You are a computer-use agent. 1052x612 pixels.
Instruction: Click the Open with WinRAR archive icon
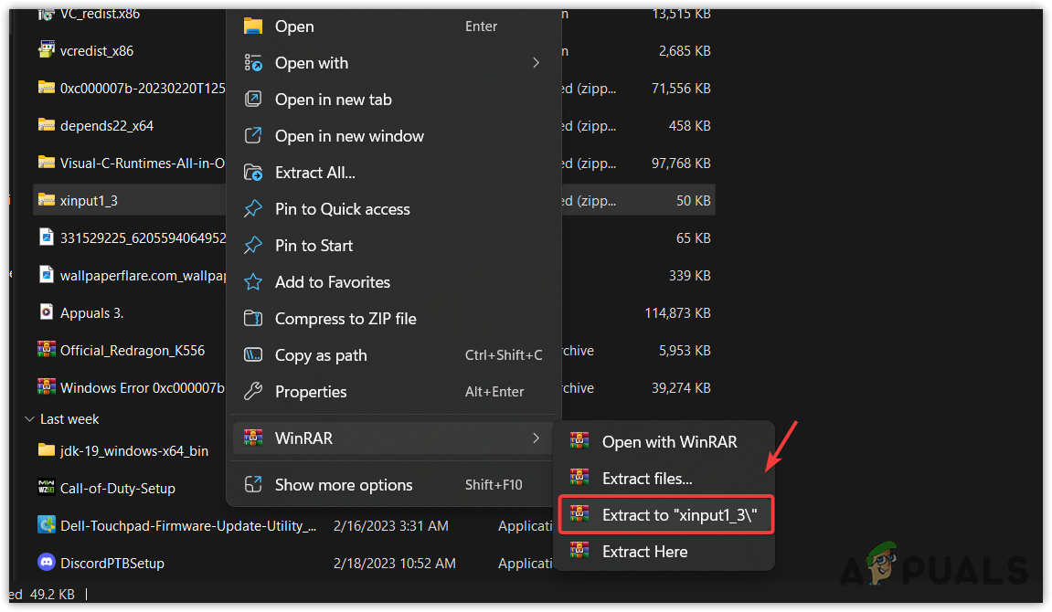(x=579, y=440)
